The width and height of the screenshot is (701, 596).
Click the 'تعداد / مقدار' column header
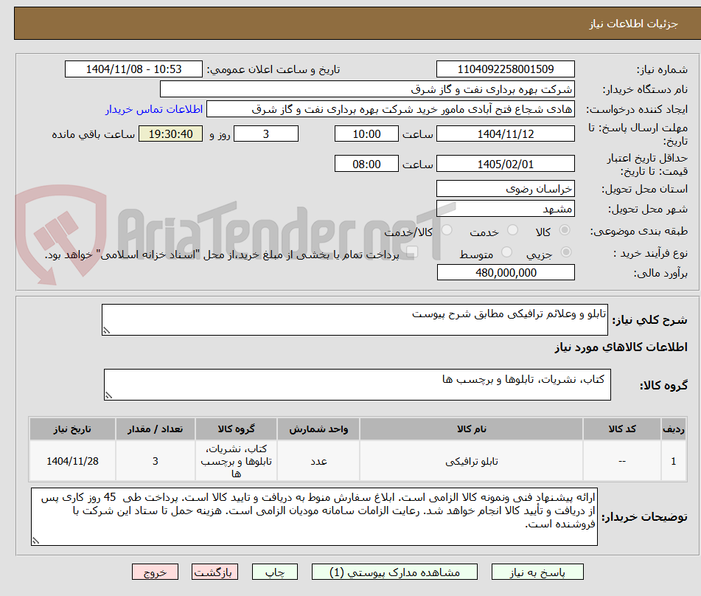point(155,429)
